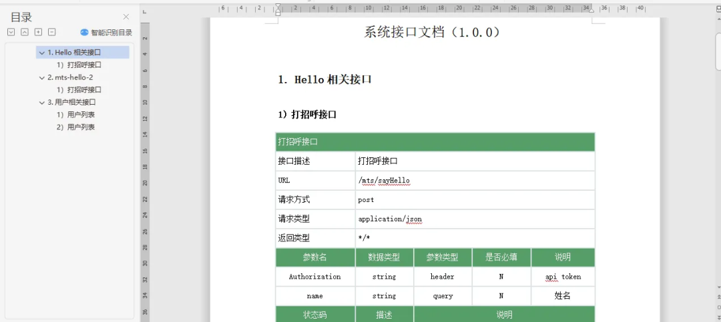This screenshot has width=721, height=322.
Task: Collapse the 2. mts-hello-2 outline node
Action: (x=42, y=77)
